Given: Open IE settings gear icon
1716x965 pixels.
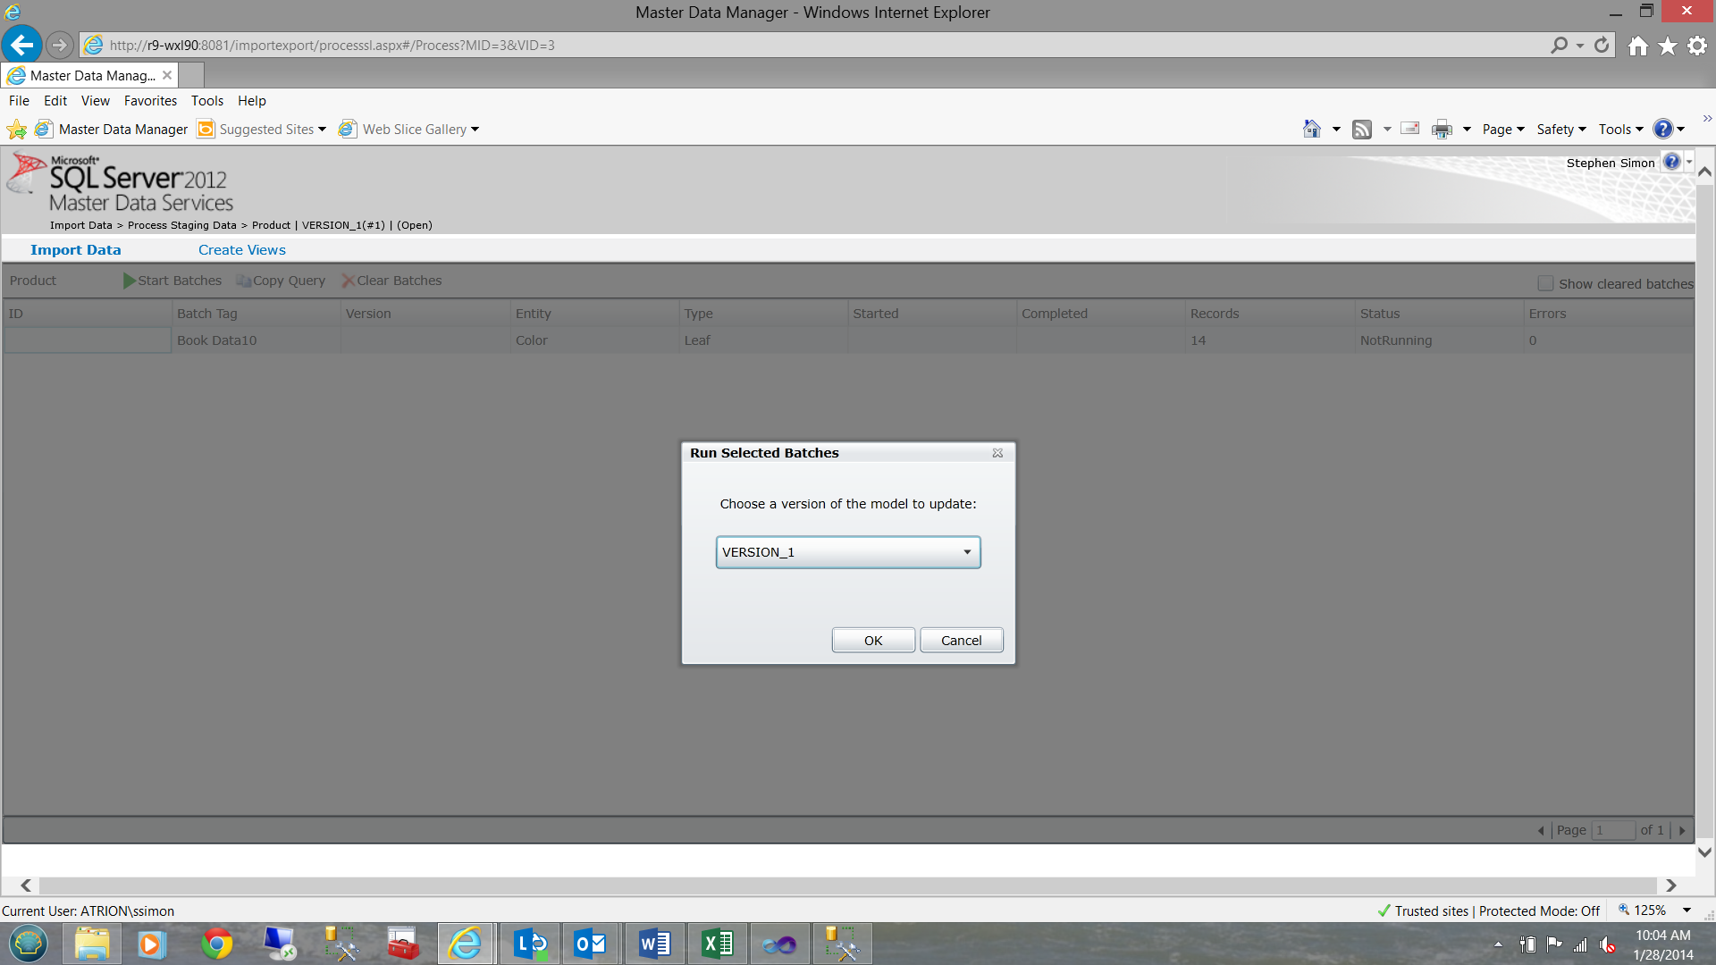Looking at the screenshot, I should 1697,46.
